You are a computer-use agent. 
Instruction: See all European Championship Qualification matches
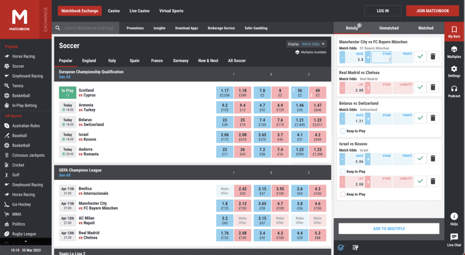(x=64, y=77)
